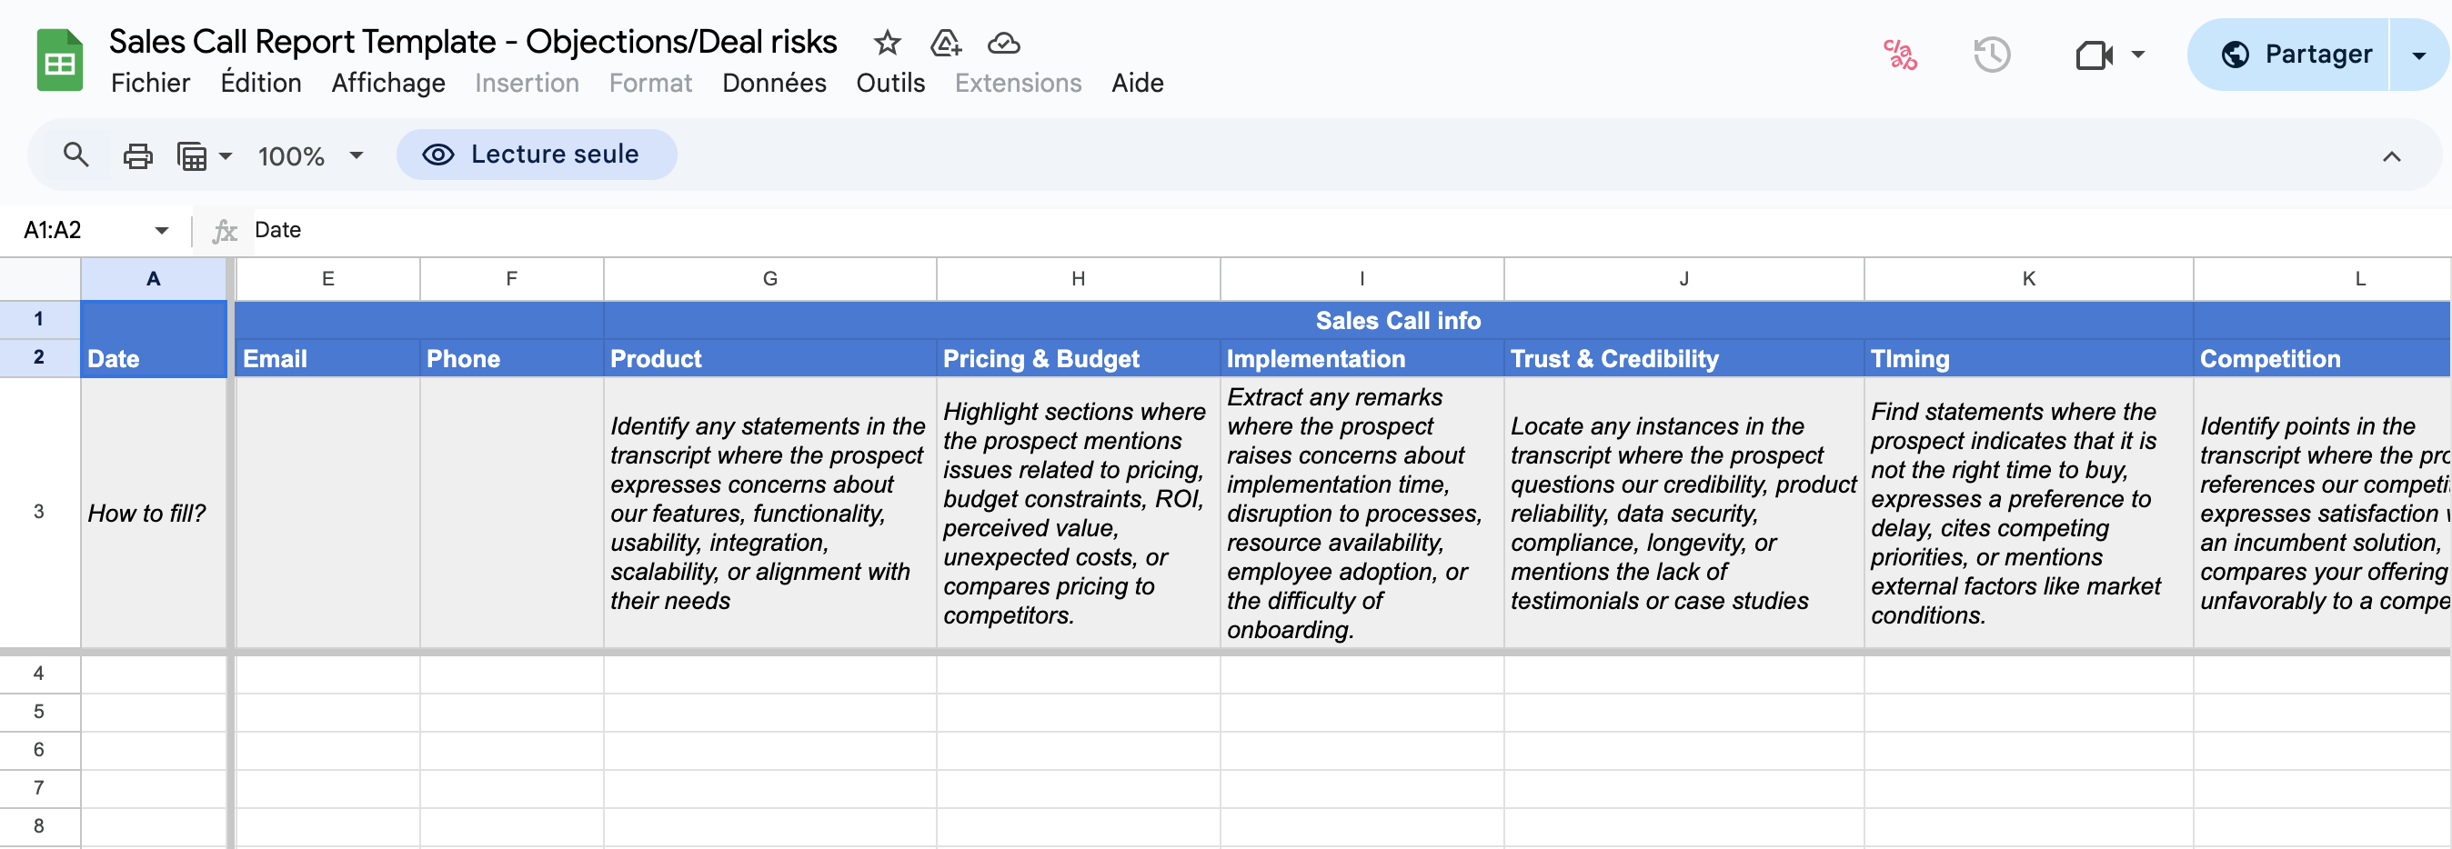2452x849 pixels.
Task: Open the Fichier menu
Action: [x=150, y=84]
